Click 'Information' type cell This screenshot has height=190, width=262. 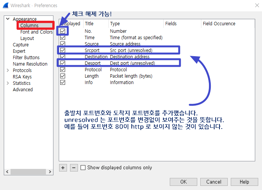(122, 82)
